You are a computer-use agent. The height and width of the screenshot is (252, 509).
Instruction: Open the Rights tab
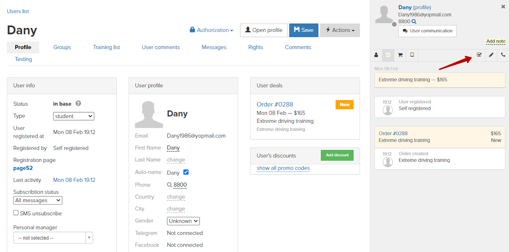pos(256,47)
